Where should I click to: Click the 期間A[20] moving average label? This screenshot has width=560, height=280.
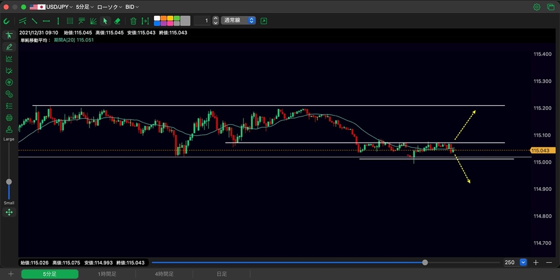[74, 40]
